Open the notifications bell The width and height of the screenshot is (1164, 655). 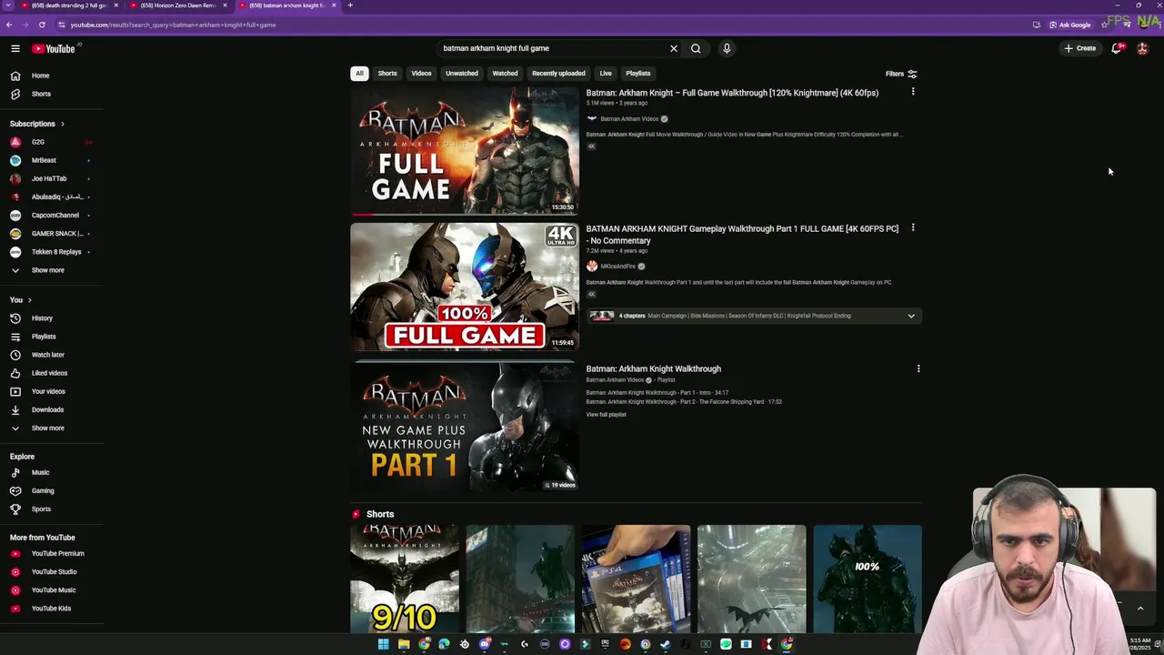(1116, 48)
